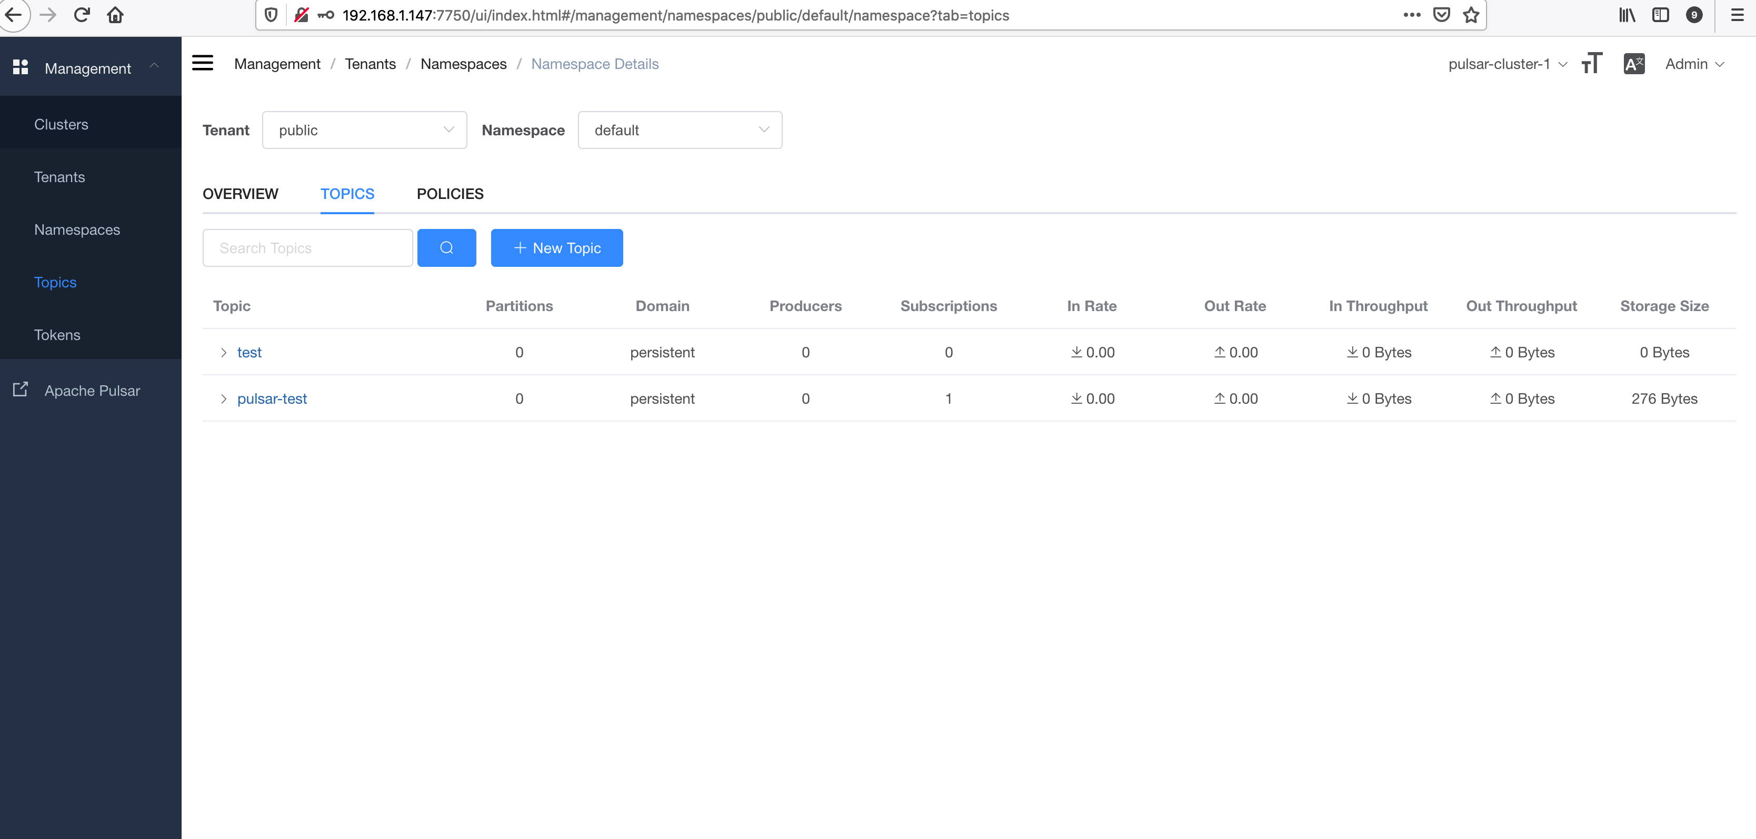The height and width of the screenshot is (839, 1756).
Task: Open the pulsar-test topic link
Action: click(272, 399)
